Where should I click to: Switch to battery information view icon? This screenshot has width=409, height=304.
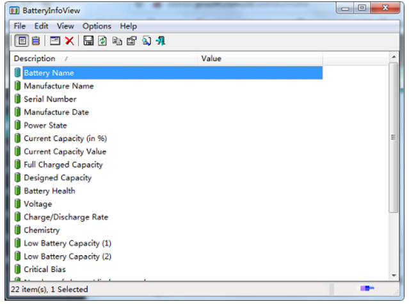(21, 41)
